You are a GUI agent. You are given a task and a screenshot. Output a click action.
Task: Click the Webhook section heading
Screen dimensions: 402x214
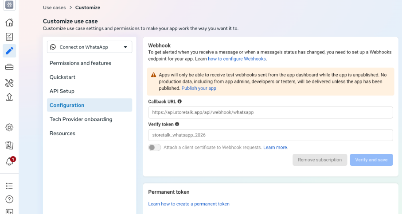pyautogui.click(x=159, y=46)
